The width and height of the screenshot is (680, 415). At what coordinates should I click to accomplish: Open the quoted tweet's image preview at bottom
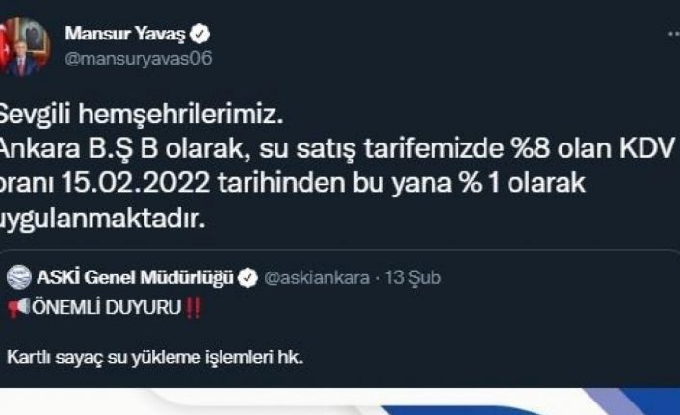coord(340,402)
